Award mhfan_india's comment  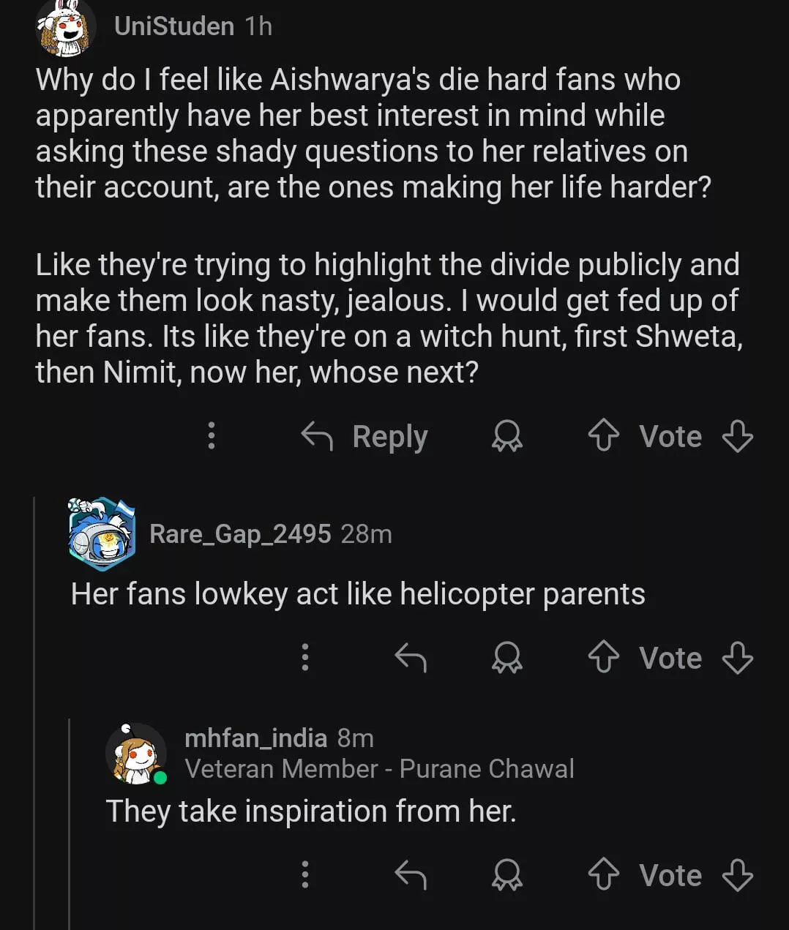(x=506, y=874)
